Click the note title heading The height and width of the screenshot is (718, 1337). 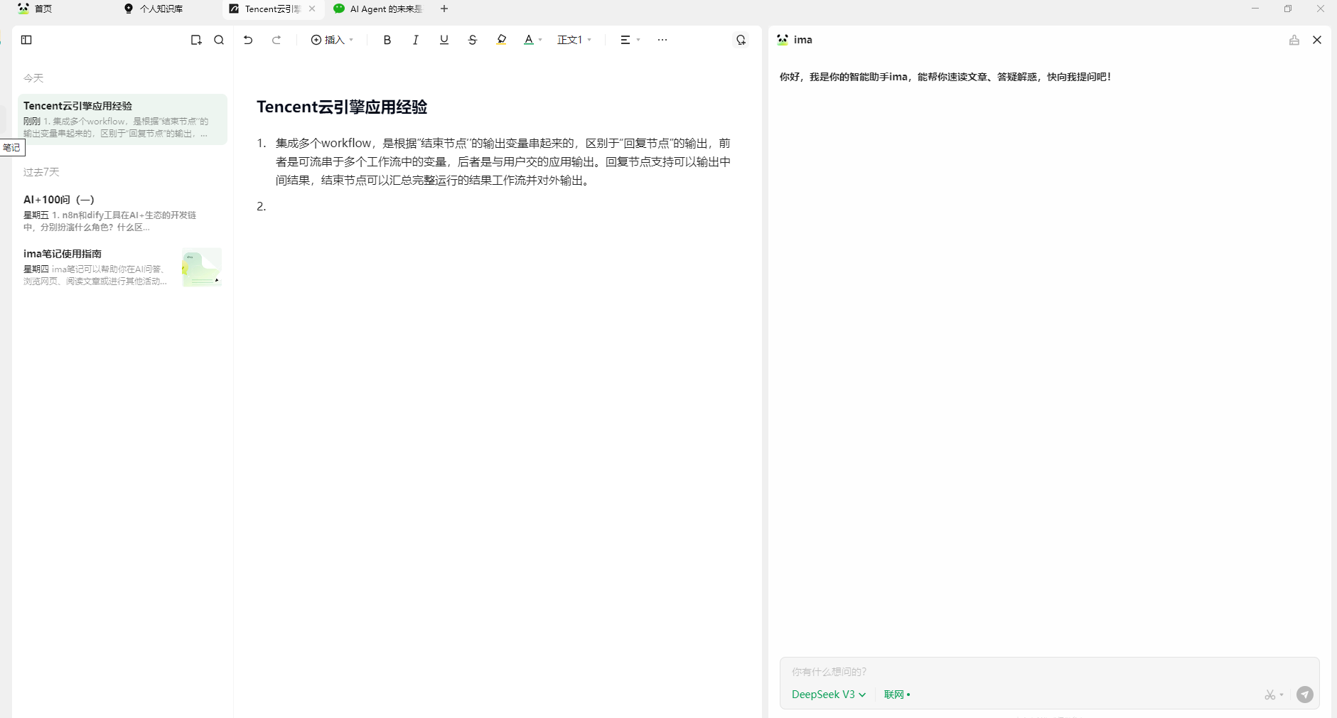click(342, 107)
